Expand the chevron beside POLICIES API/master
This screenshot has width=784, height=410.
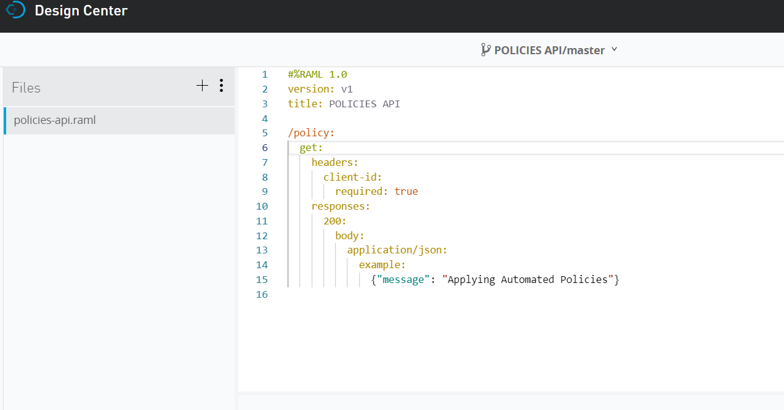[614, 49]
